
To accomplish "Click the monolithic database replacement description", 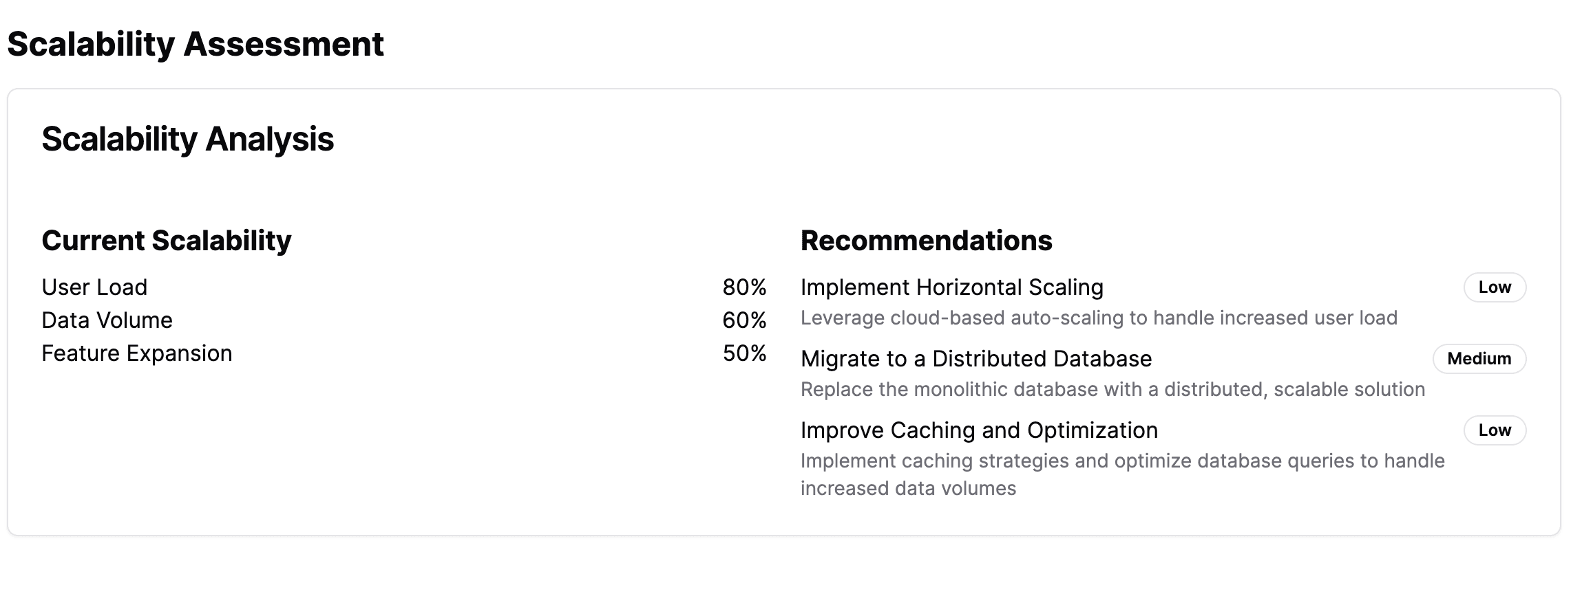I will (1112, 390).
